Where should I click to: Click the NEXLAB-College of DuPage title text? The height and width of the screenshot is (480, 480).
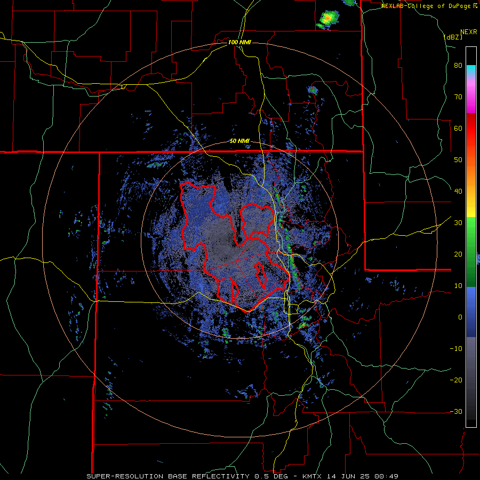[429, 6]
